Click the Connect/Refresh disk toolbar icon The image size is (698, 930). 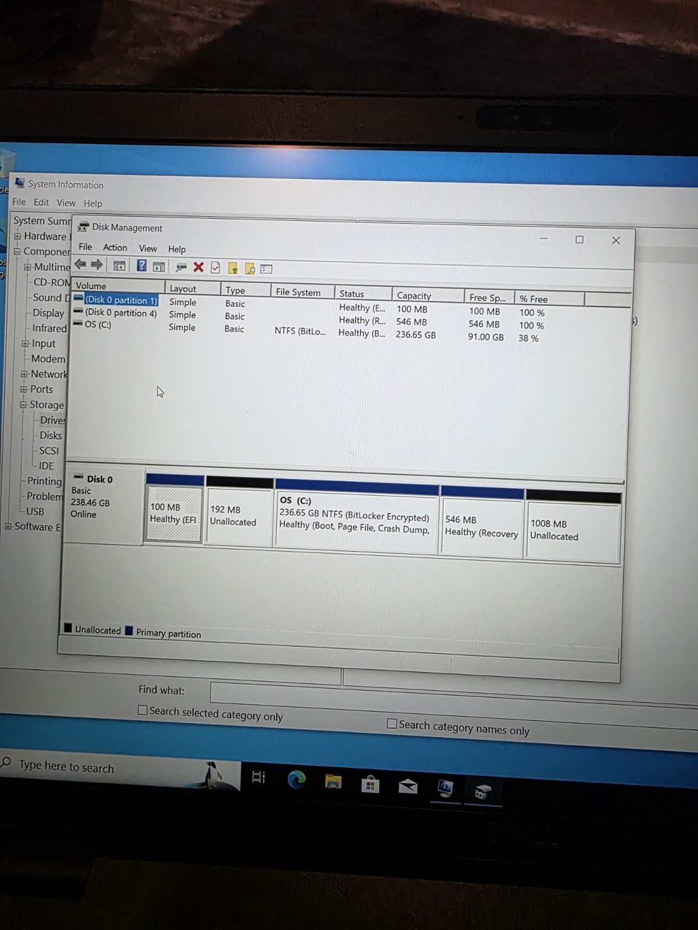pos(181,267)
